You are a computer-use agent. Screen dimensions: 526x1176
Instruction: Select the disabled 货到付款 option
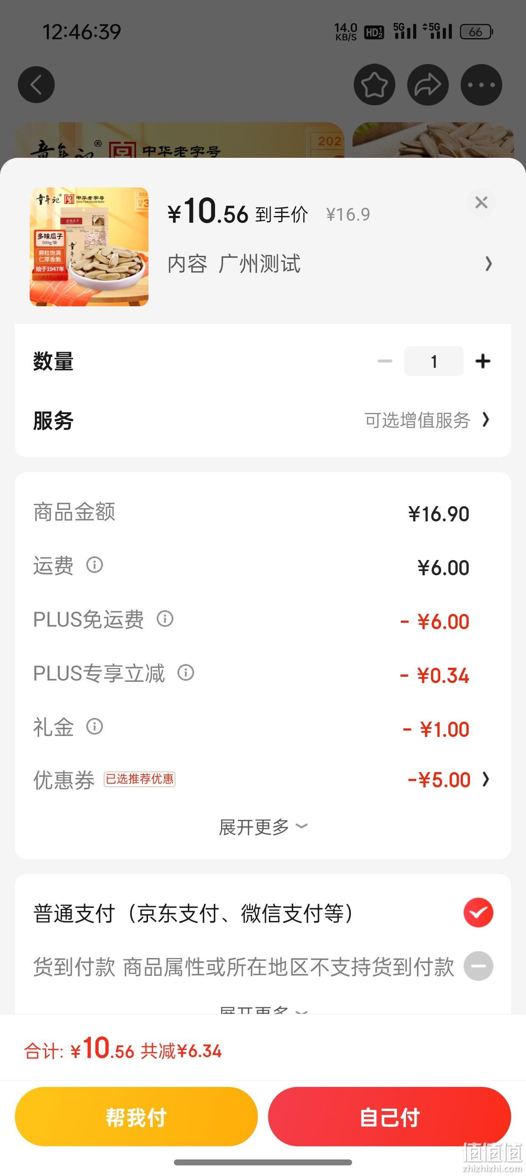point(478,966)
